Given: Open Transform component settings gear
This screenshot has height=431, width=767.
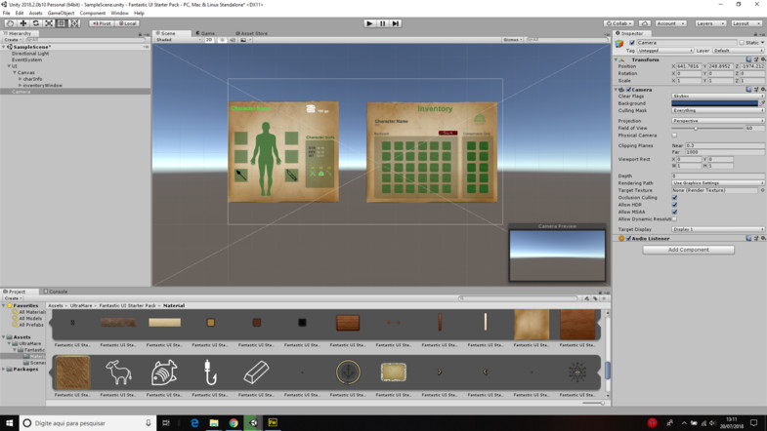Looking at the screenshot, I should coord(762,59).
